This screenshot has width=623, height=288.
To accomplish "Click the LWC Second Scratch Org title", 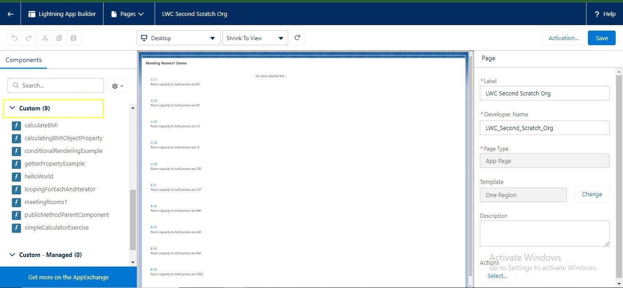I will 195,14.
